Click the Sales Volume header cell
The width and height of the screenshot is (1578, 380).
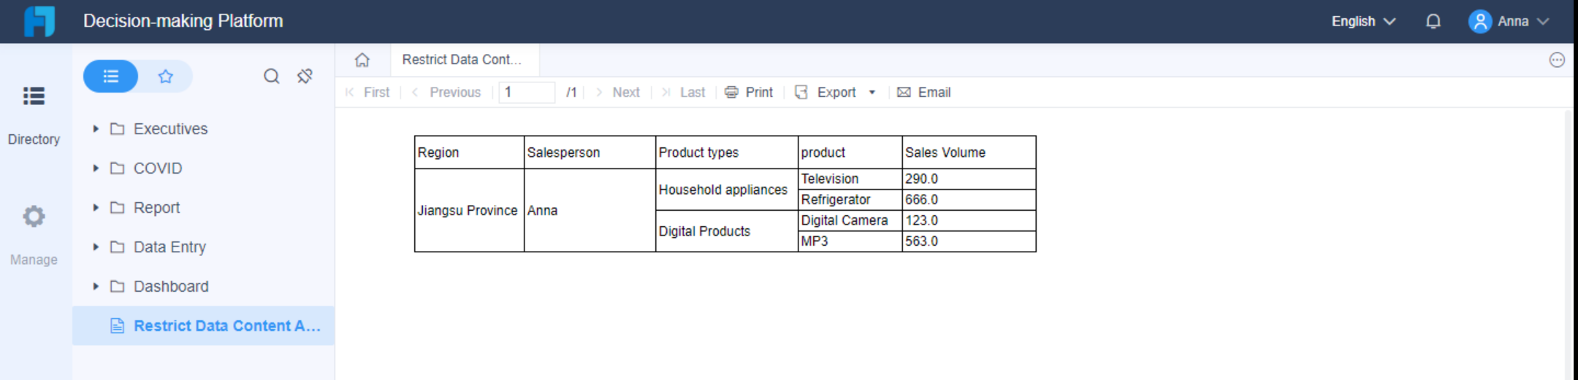969,152
